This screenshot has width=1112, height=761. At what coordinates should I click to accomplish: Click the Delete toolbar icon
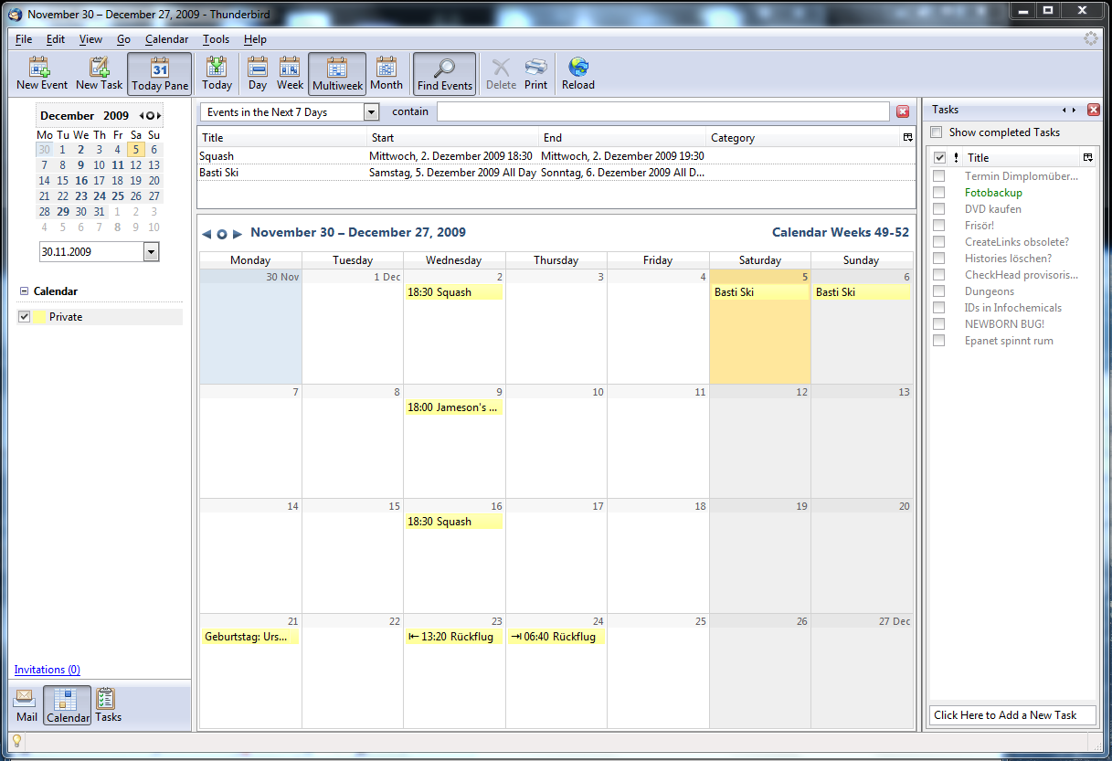click(501, 73)
